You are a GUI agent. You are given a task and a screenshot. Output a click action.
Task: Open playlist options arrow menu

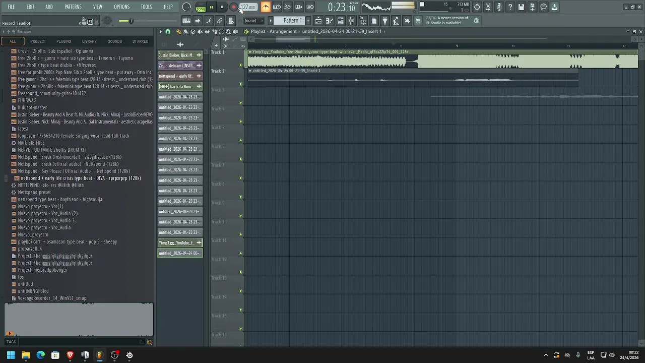coord(161,32)
